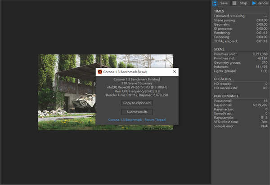Click 'Corona 1.3 Benchmark Finished' text
The image size is (270, 185).
click(x=137, y=79)
